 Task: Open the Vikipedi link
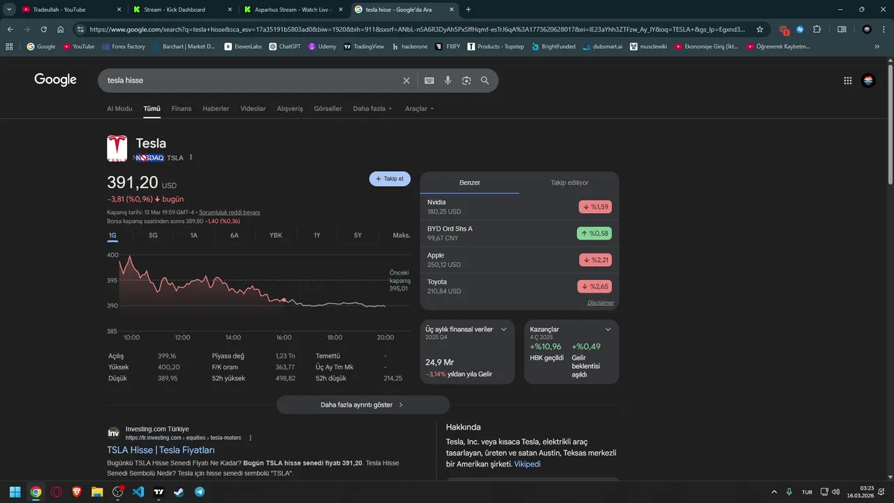tap(527, 464)
